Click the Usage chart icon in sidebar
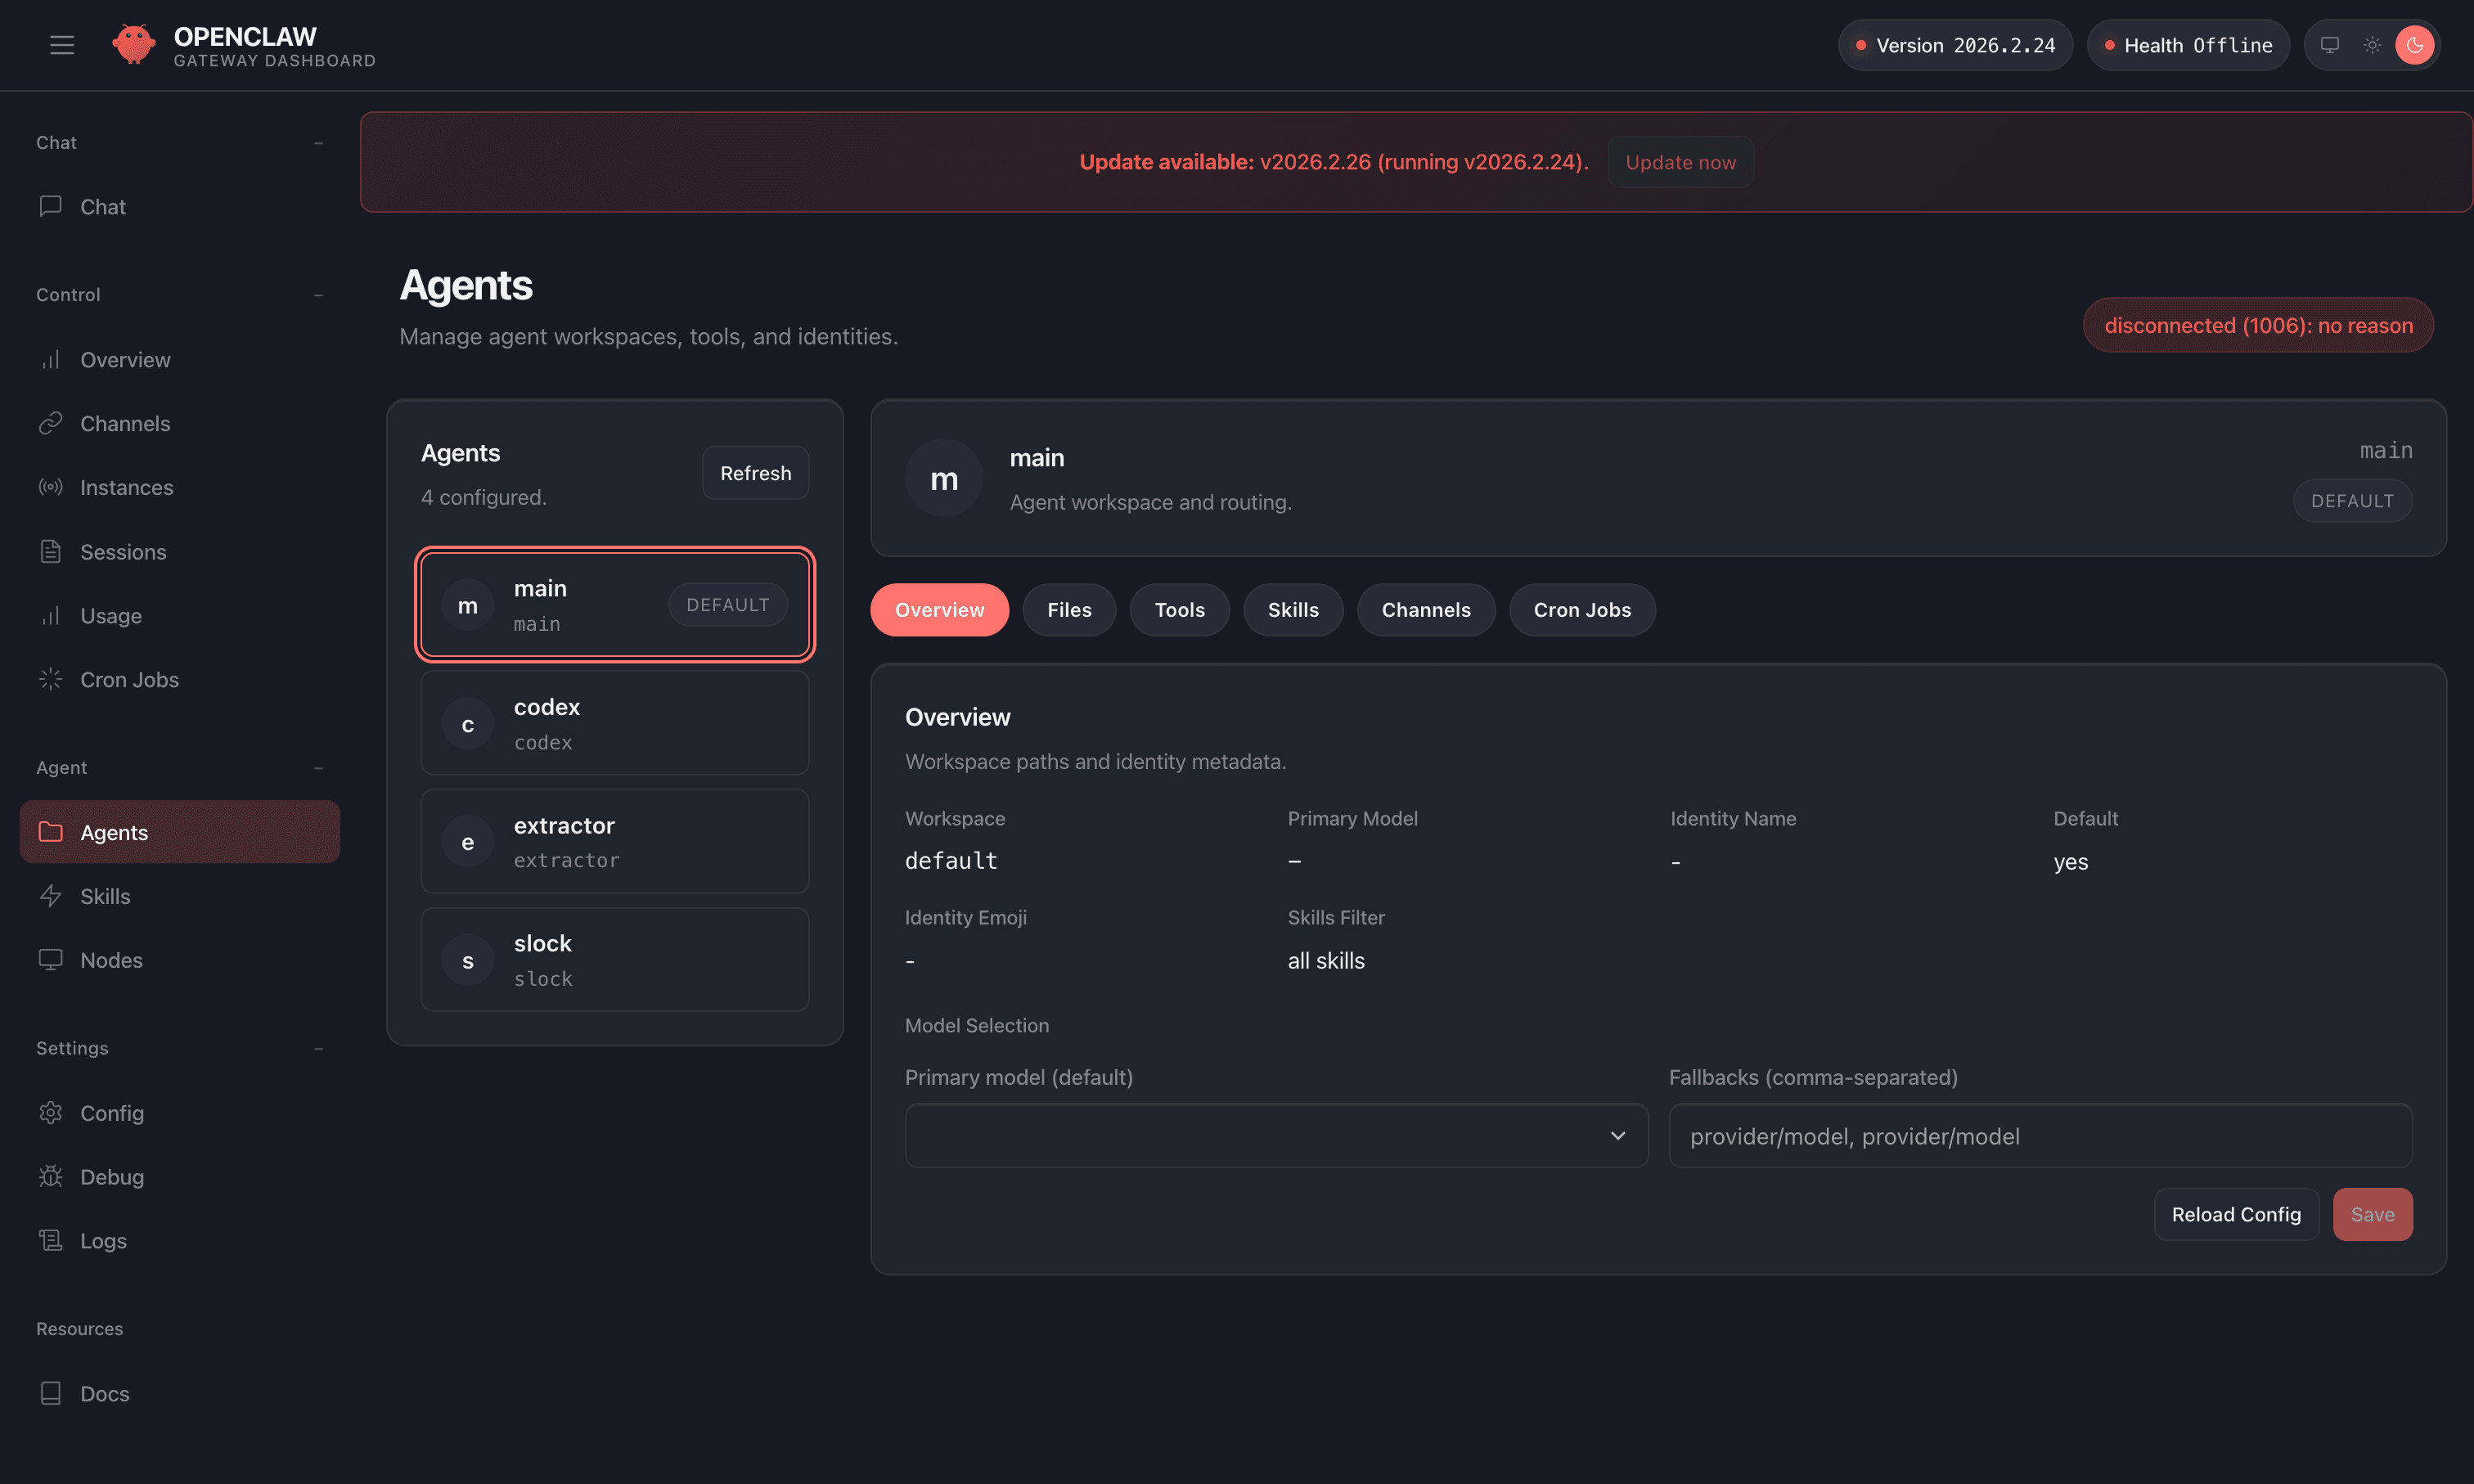This screenshot has height=1484, width=2474. [x=51, y=615]
